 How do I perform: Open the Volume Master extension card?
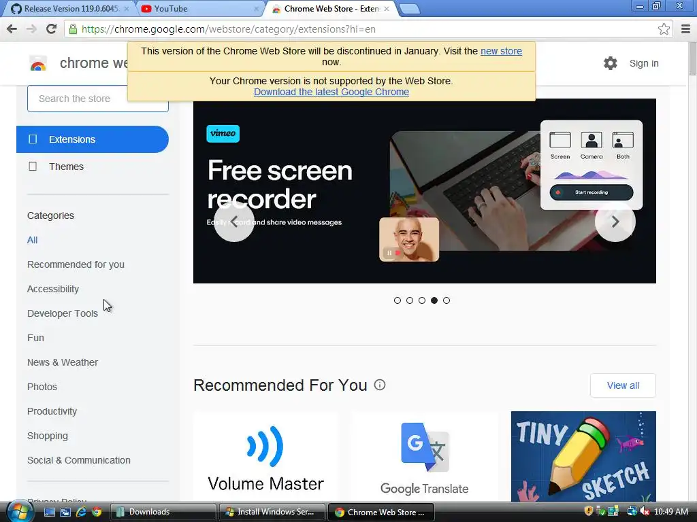click(x=266, y=456)
